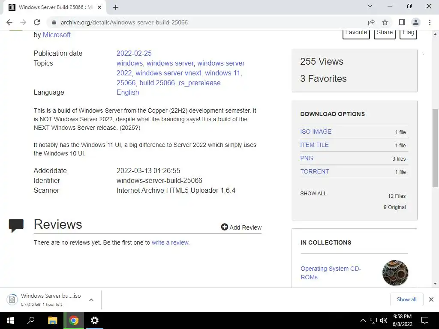Open the 'windows 11' topic link
Image resolution: width=439 pixels, height=329 pixels.
pyautogui.click(x=223, y=73)
